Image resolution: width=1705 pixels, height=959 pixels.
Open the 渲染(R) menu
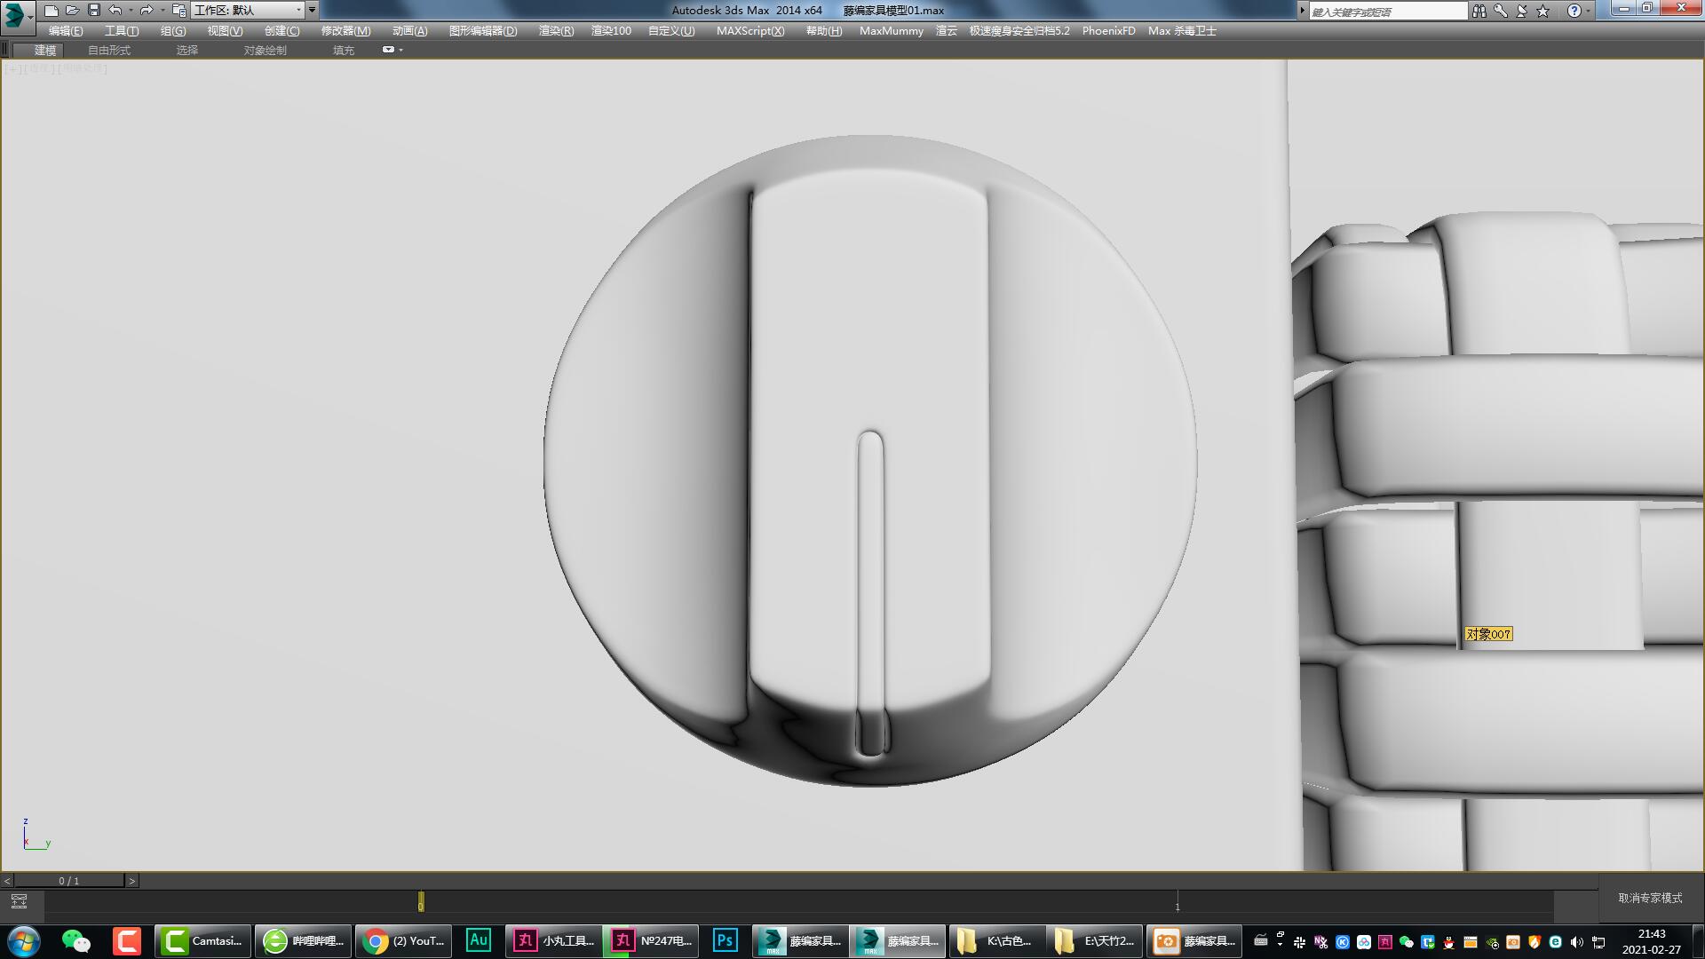(556, 30)
